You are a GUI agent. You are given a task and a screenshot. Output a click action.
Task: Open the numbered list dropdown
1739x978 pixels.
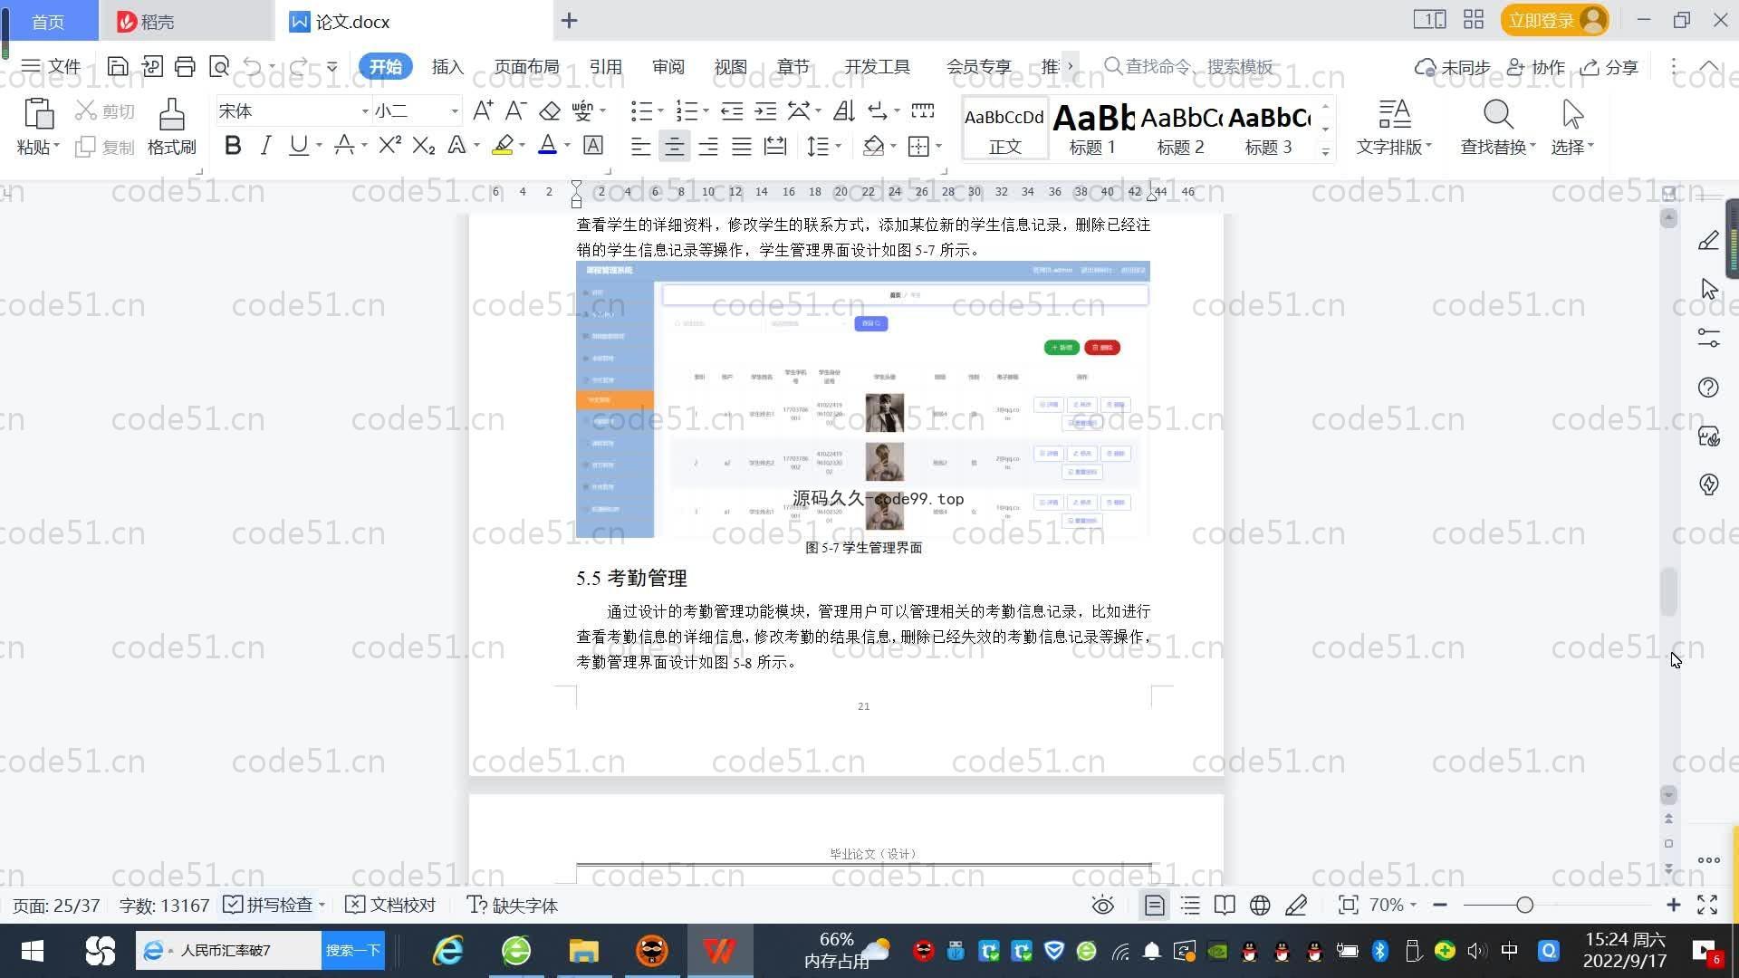[x=706, y=111]
